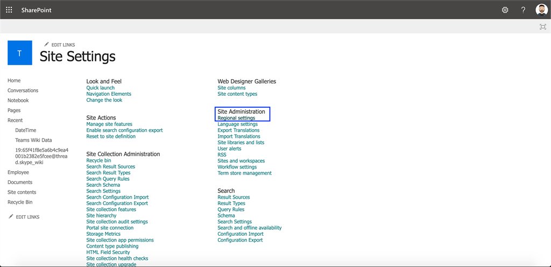Open Teams Wiki Data under Recent
Image resolution: width=551 pixels, height=267 pixels.
click(x=33, y=140)
